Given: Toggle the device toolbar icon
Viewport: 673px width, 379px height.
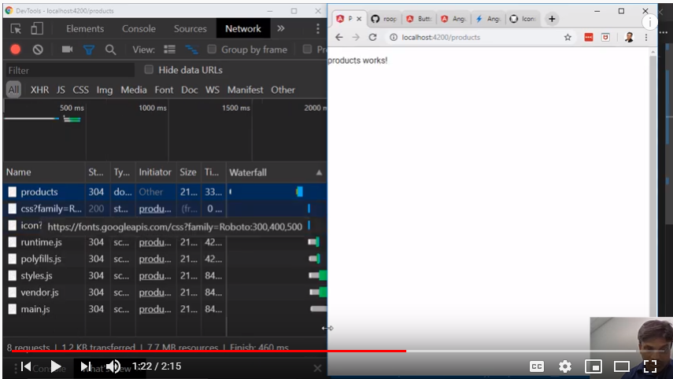Looking at the screenshot, I should click(x=37, y=29).
